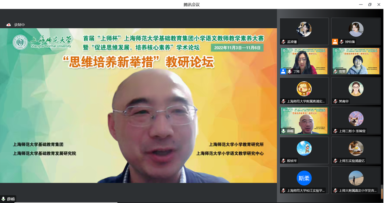
Task: Select the 丁炜 video thumbnail
Action: pos(304,61)
